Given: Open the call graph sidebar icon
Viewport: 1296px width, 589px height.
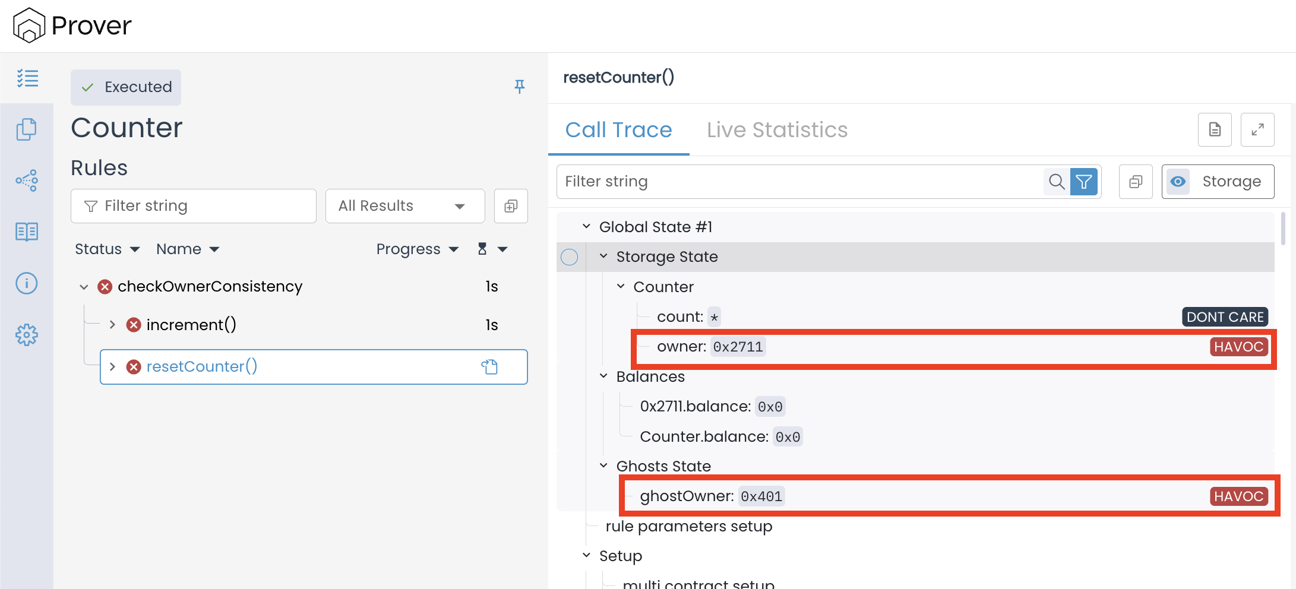Looking at the screenshot, I should [x=27, y=180].
